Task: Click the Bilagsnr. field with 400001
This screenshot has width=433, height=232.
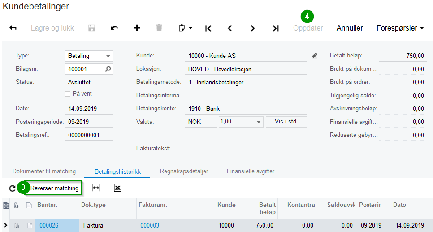Action: pos(85,70)
